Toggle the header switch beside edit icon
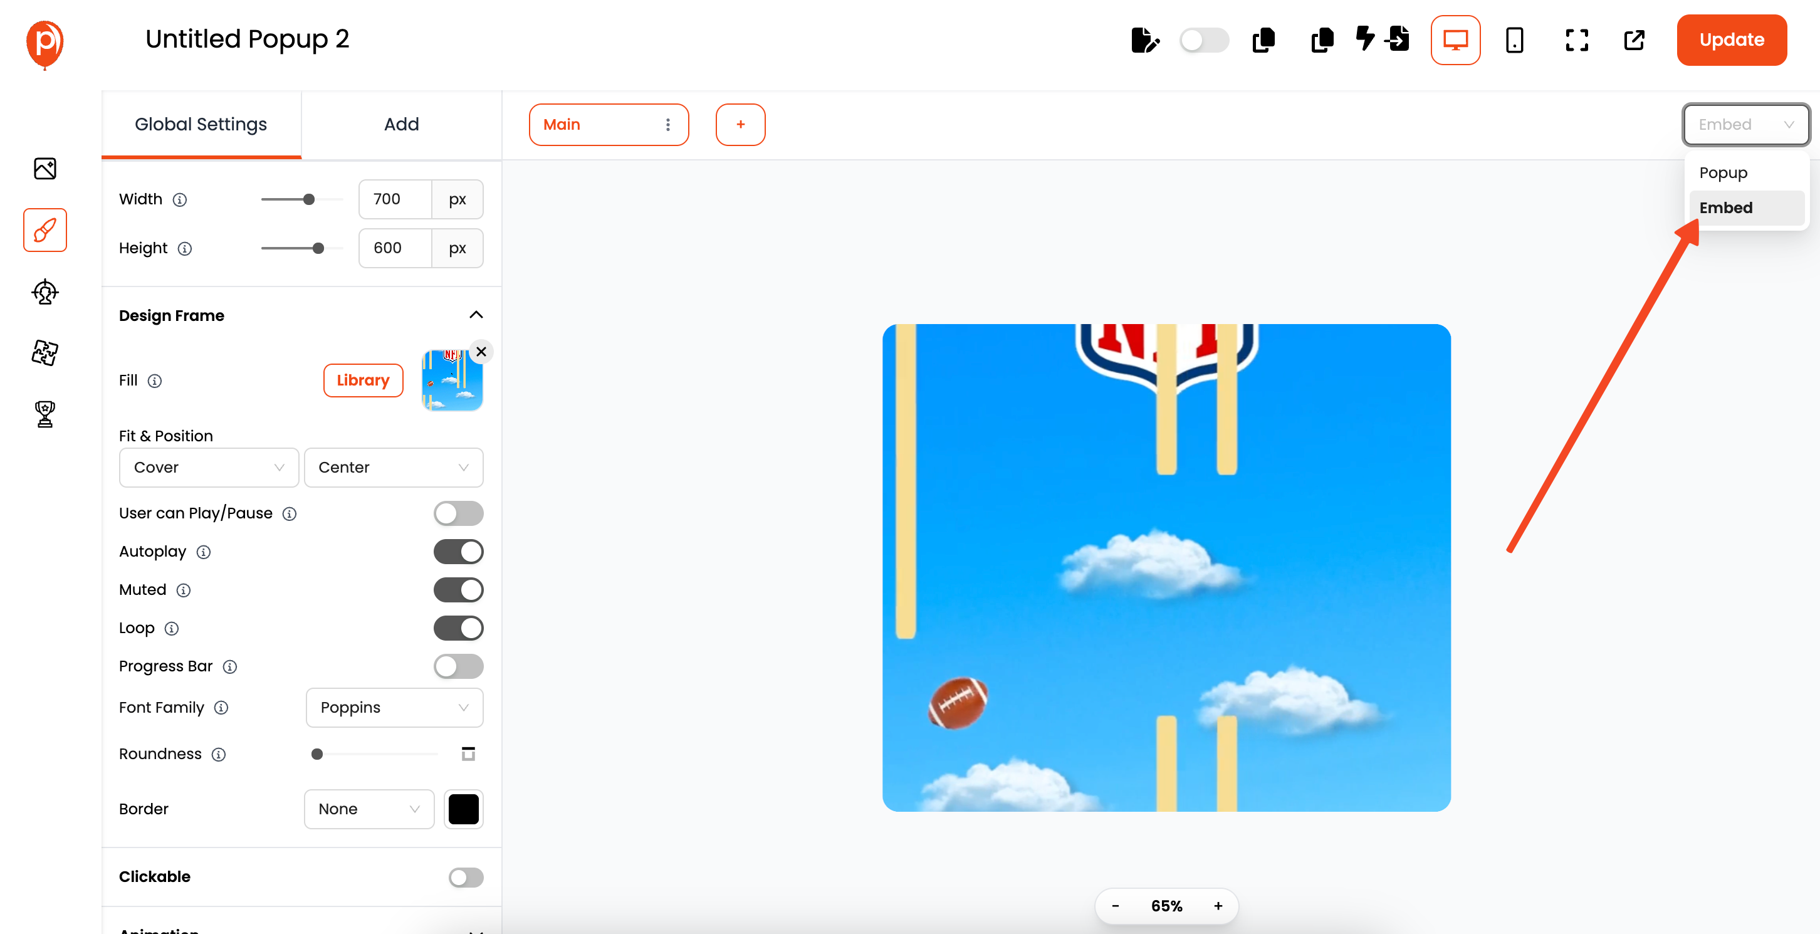 point(1204,40)
